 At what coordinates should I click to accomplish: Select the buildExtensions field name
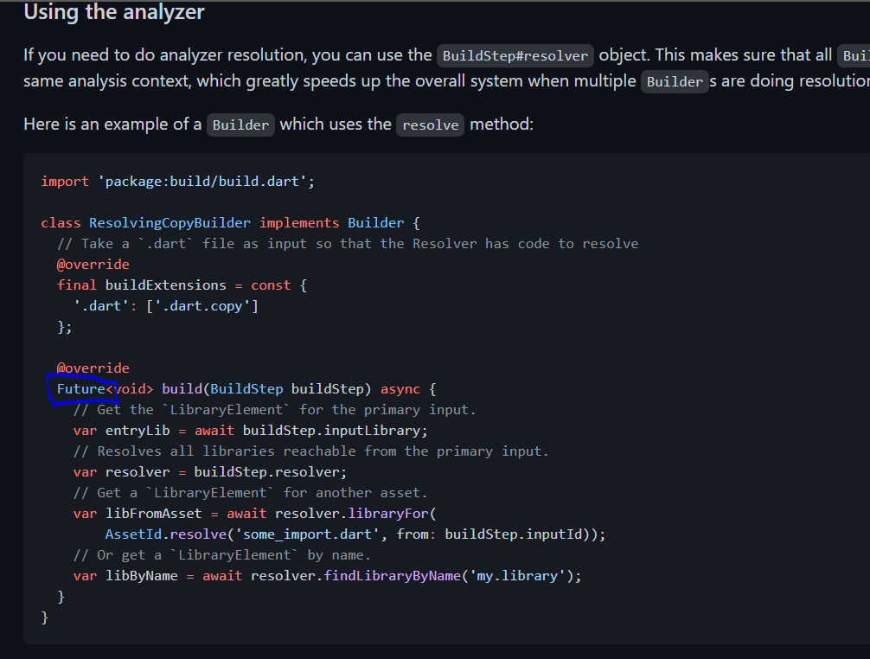(165, 285)
